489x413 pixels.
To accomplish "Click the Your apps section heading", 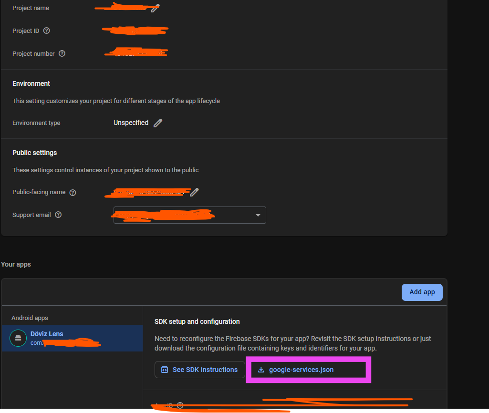I will [x=16, y=264].
